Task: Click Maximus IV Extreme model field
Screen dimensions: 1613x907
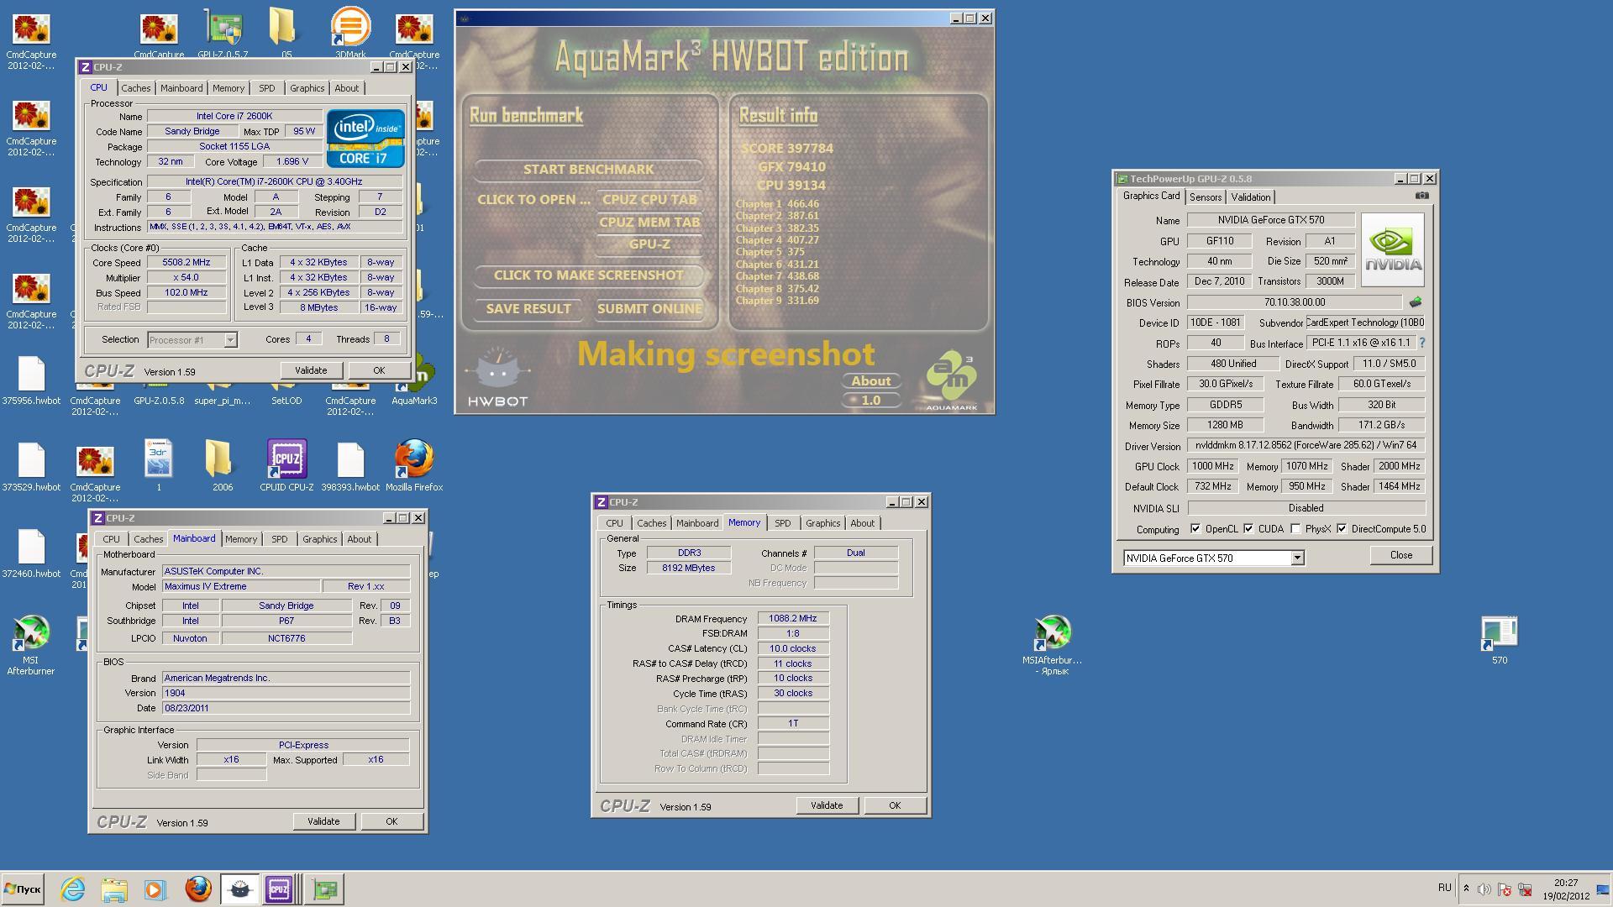Action: click(240, 587)
